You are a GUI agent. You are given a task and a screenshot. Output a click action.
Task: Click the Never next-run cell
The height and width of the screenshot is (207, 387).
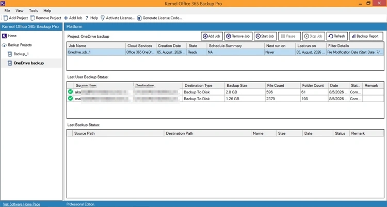point(280,52)
